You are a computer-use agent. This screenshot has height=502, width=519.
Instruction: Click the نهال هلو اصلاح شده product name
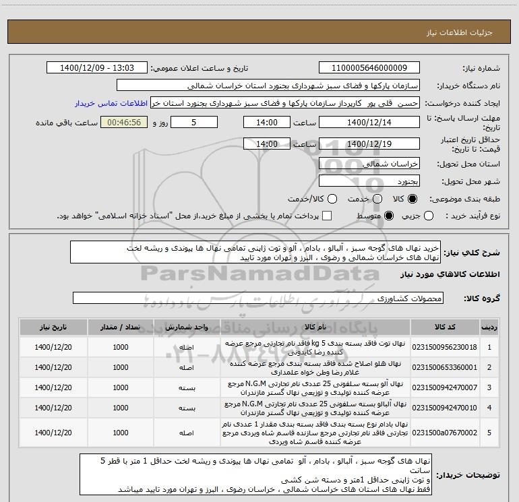[315, 368]
